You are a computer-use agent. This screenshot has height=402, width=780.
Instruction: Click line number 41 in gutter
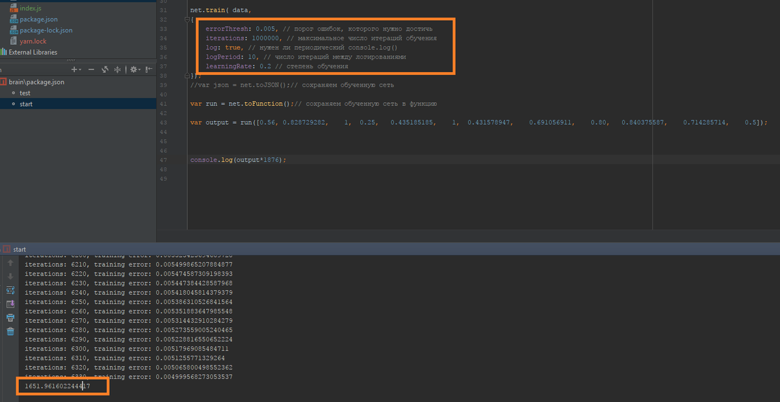point(162,103)
